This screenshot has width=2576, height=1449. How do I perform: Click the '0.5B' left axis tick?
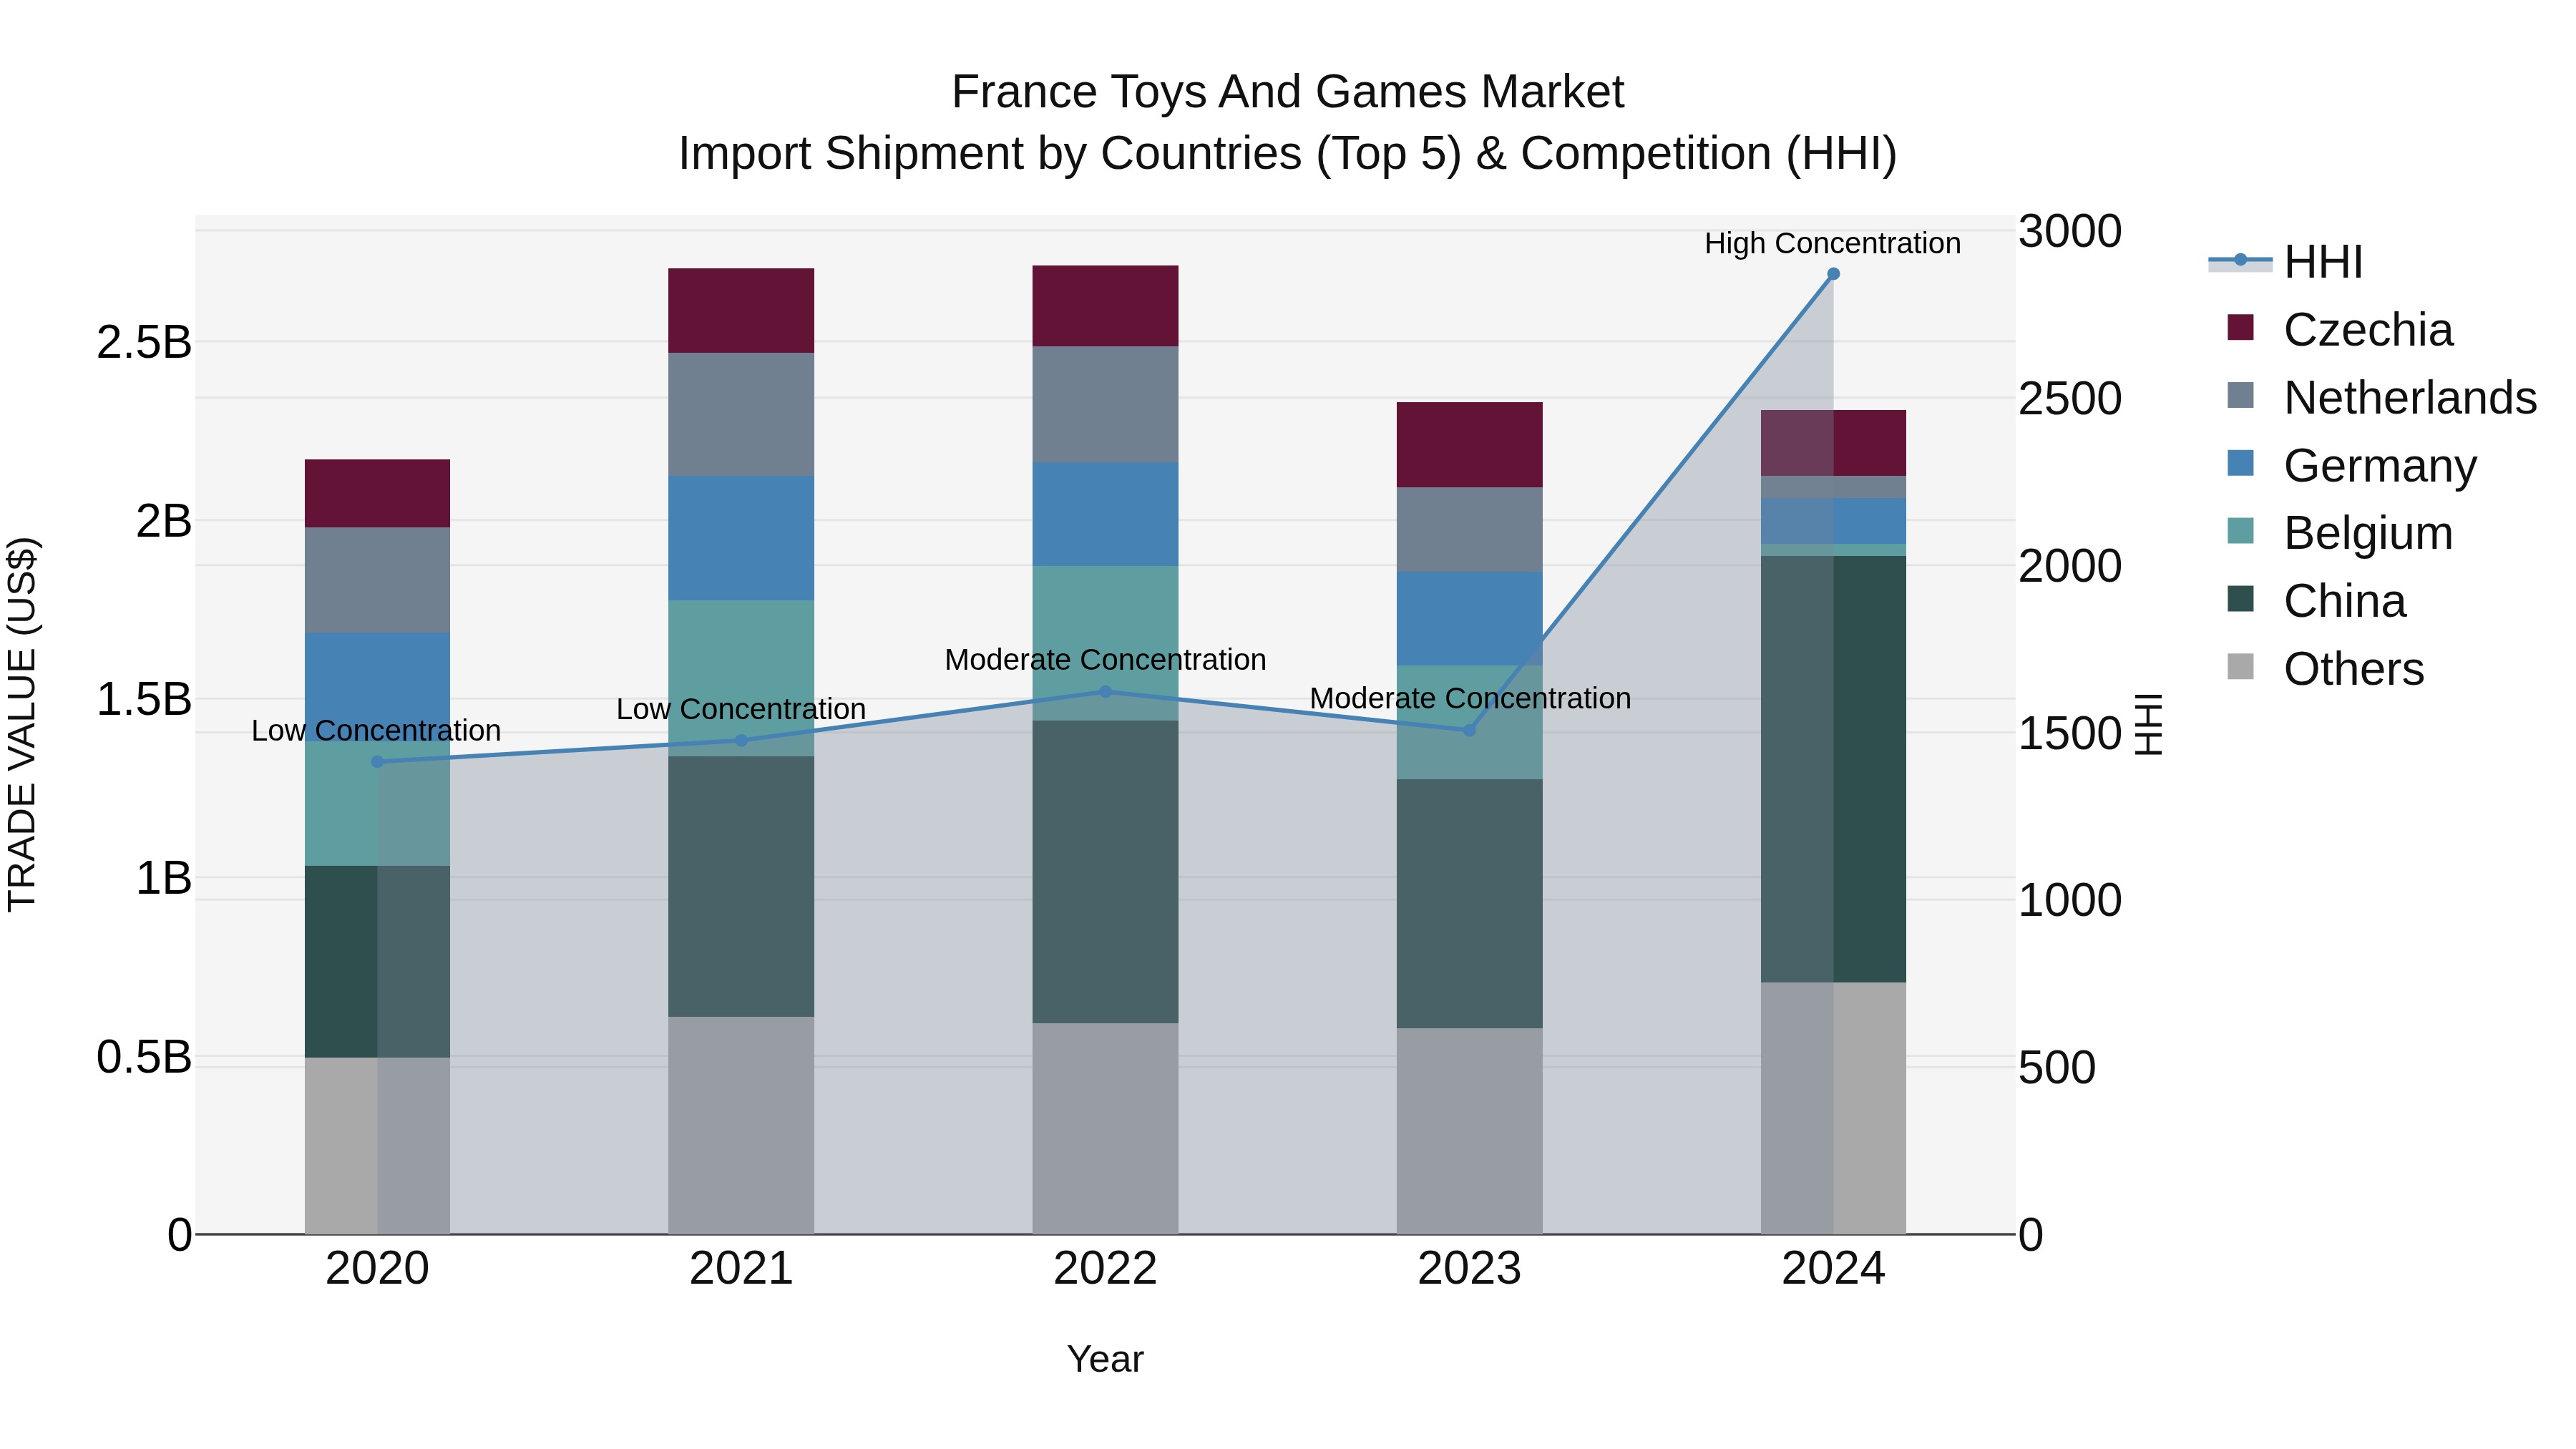tap(144, 1057)
